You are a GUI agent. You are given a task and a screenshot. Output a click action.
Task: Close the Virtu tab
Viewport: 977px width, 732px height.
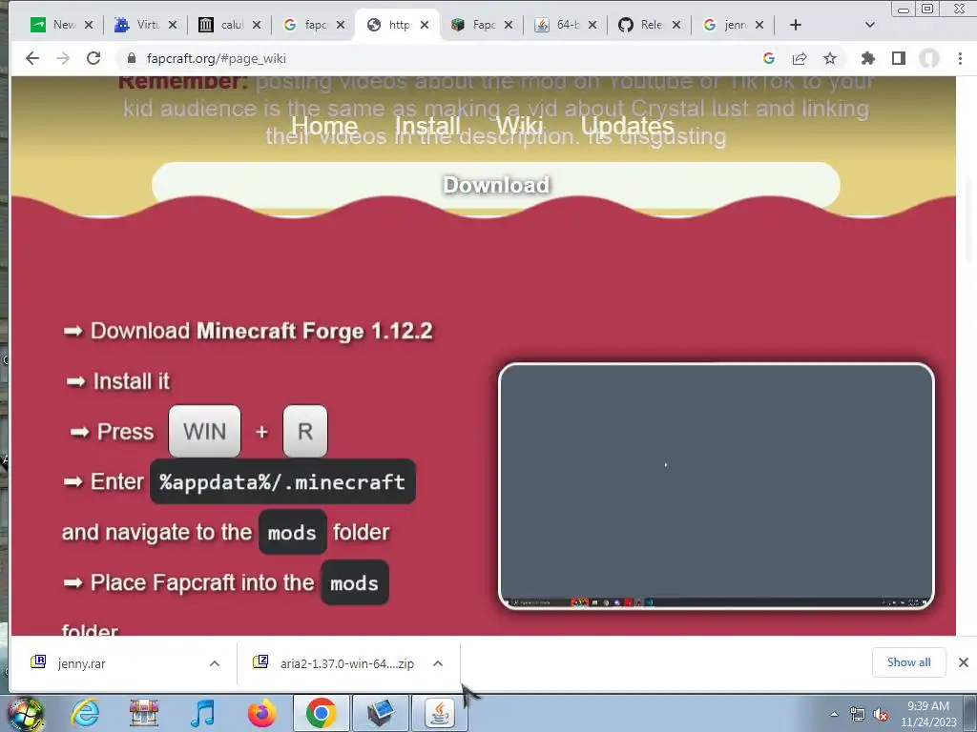pos(173,25)
